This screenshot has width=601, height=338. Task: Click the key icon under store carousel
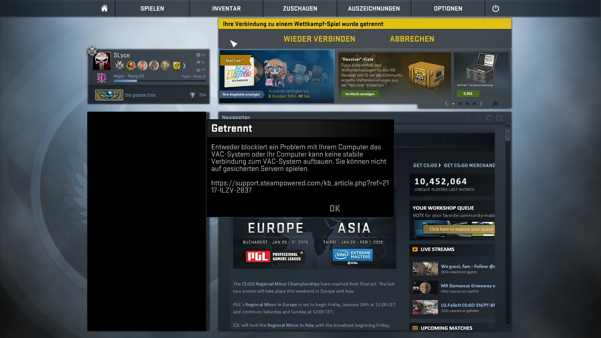(495, 104)
